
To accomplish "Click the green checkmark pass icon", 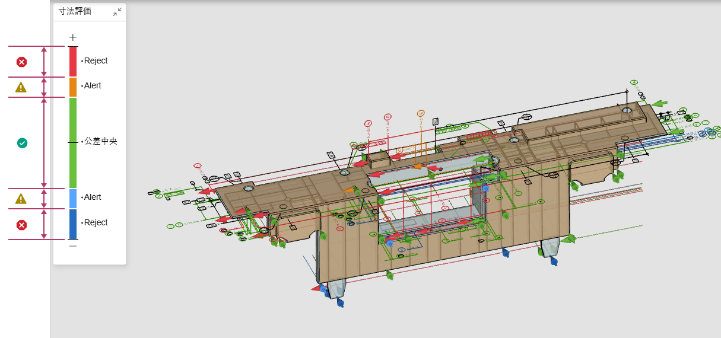I will [x=22, y=143].
